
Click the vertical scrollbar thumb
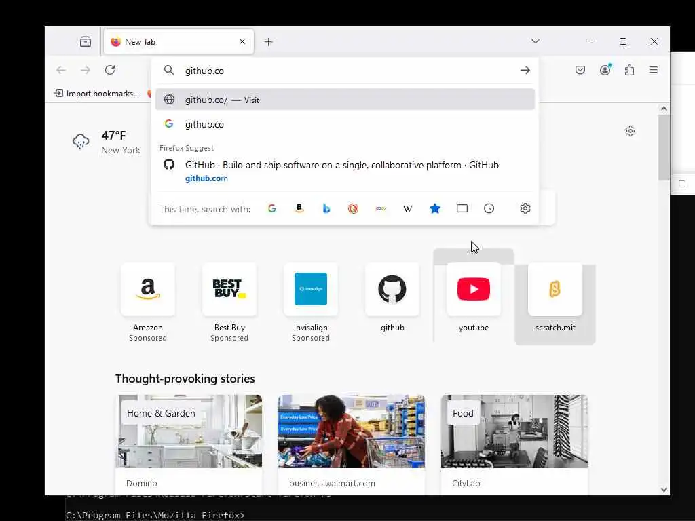pos(664,147)
